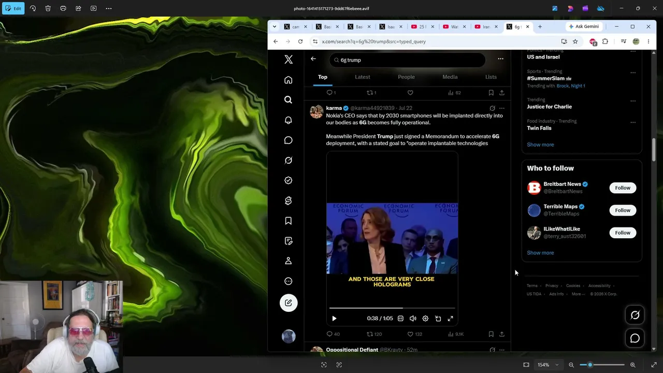663x373 pixels.
Task: Open a new browser tab
Action: 540,26
